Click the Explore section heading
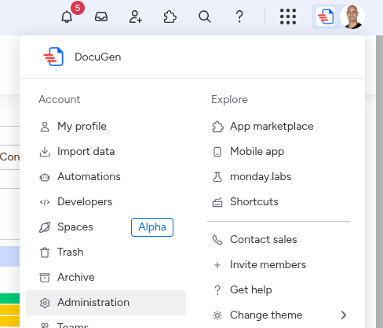Image resolution: width=383 pixels, height=328 pixels. click(229, 100)
